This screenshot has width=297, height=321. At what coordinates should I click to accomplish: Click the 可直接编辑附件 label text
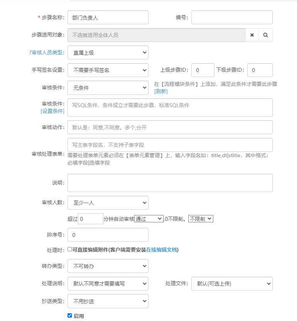[90, 250]
